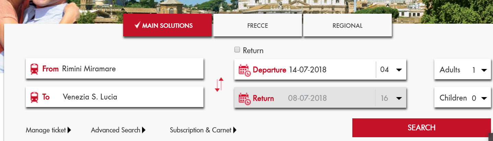The width and height of the screenshot is (493, 141).
Task: Click the arrow beside Manage ticket
Action: 69,130
